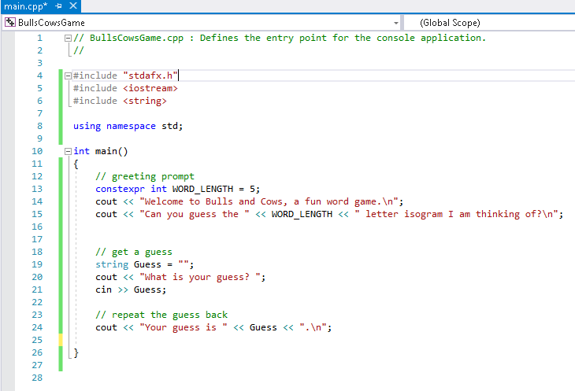575x391 pixels.
Task: Select the main.cpp* document tab
Action: point(25,6)
